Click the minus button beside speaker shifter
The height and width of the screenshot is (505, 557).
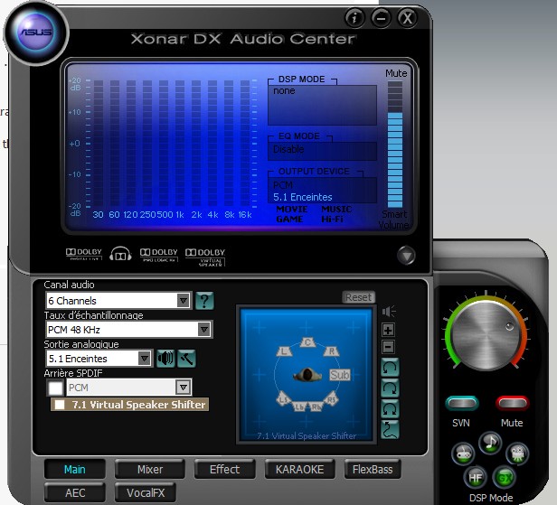(x=388, y=347)
